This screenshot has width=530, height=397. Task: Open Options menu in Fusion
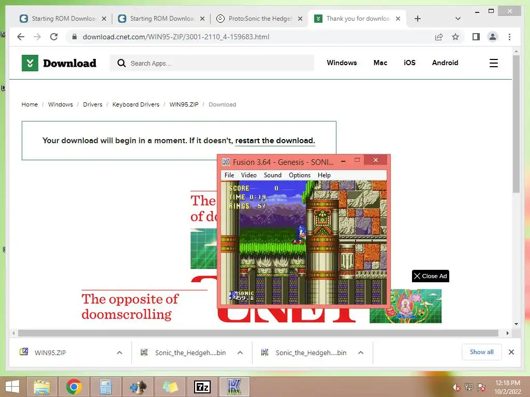300,175
